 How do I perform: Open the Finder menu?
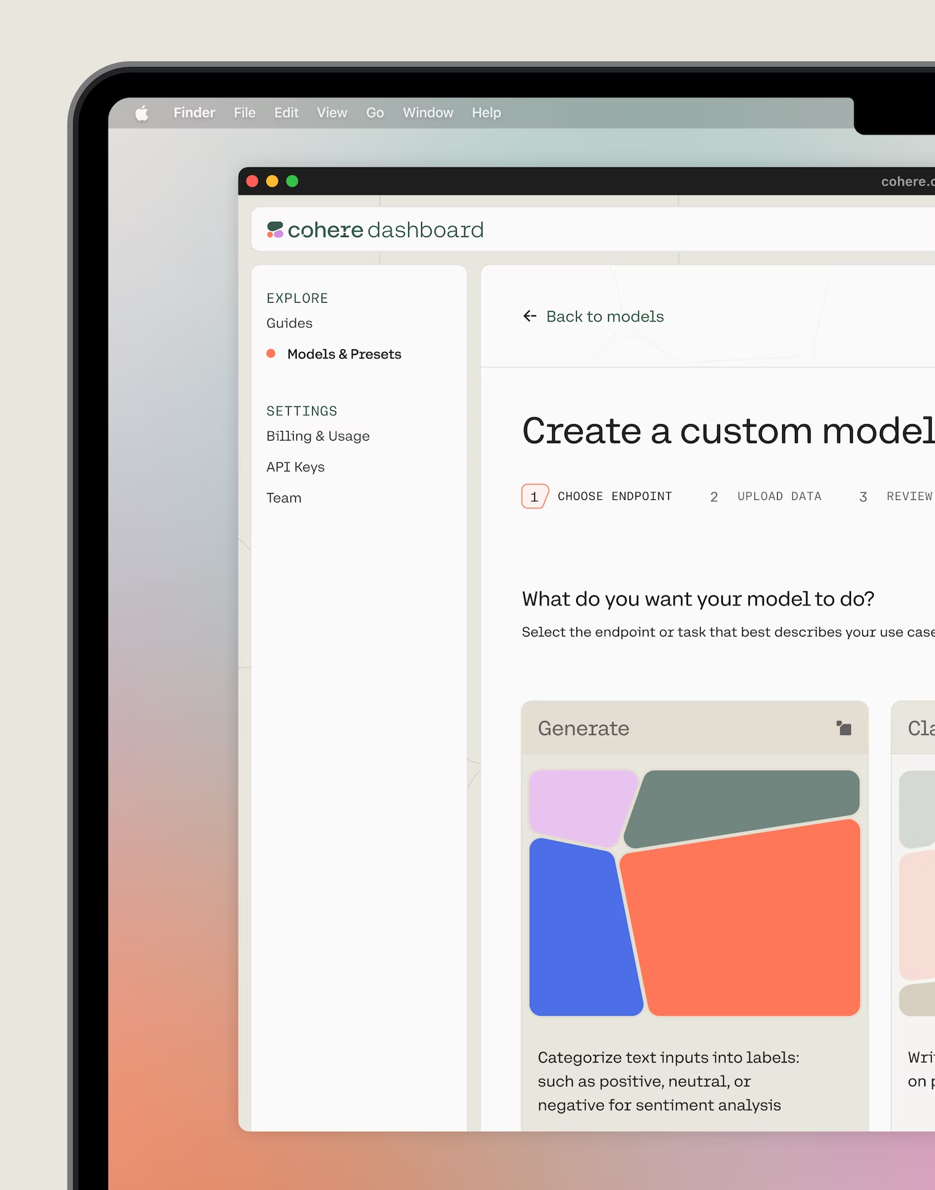[194, 112]
